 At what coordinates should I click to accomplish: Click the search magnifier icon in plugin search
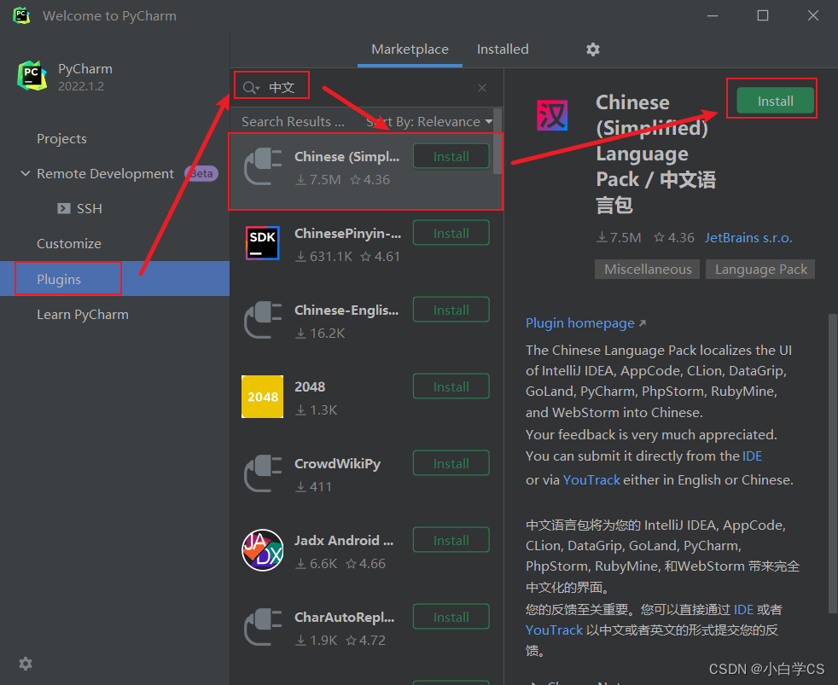click(250, 88)
